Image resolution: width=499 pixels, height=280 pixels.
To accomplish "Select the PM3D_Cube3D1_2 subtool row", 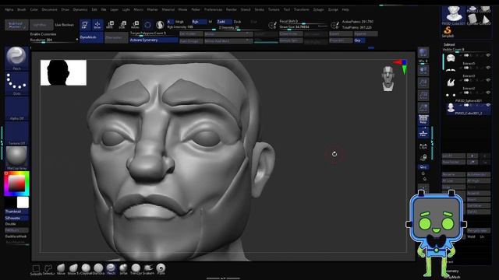I will [x=468, y=110].
